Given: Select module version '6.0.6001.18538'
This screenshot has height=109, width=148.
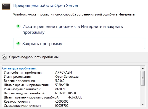Looking at the screenshot, I should pyautogui.click(x=65, y=93).
